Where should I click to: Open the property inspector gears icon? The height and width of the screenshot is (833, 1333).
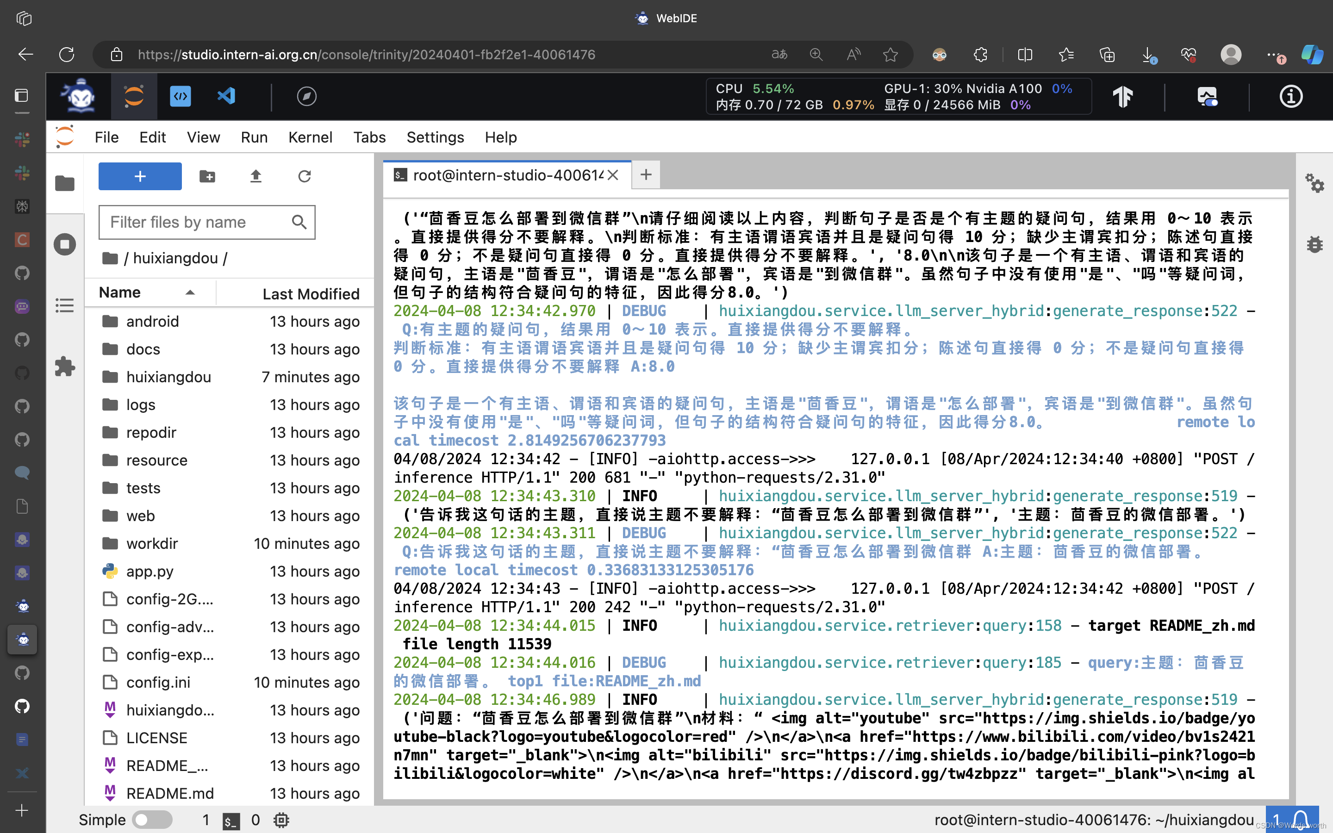(1314, 183)
